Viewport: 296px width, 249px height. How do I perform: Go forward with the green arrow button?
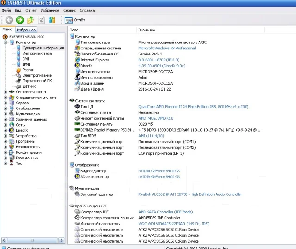pyautogui.click(x=20, y=20)
